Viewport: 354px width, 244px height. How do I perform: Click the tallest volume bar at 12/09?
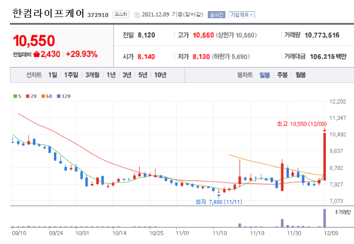pos(325,218)
